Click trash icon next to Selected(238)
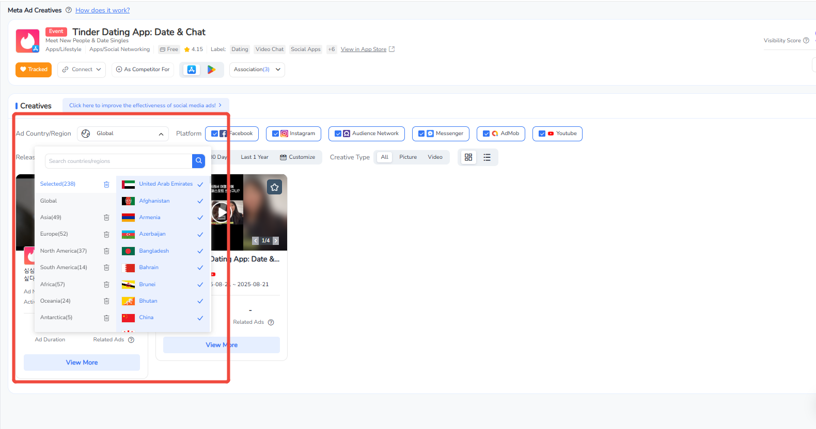The height and width of the screenshot is (429, 816). pyautogui.click(x=106, y=184)
